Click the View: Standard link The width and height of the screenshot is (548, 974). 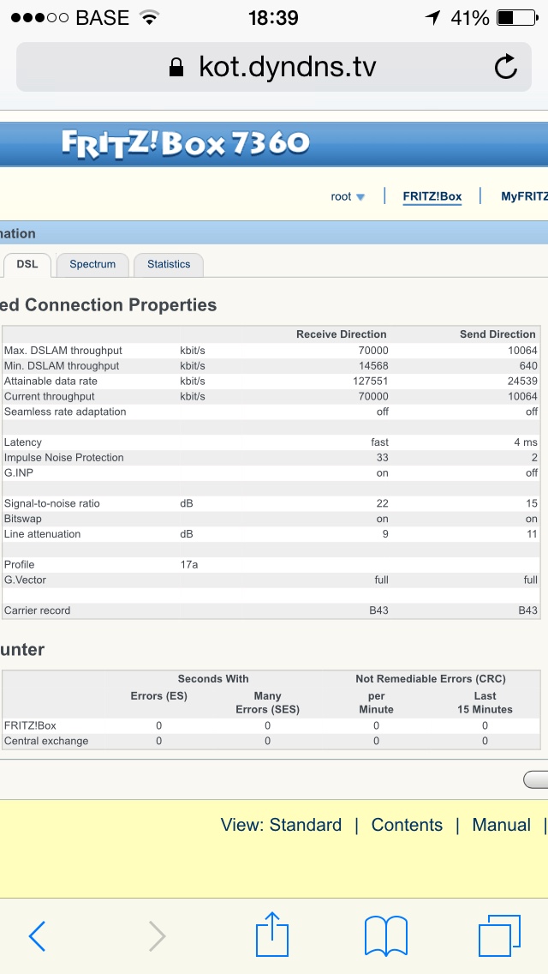(281, 825)
